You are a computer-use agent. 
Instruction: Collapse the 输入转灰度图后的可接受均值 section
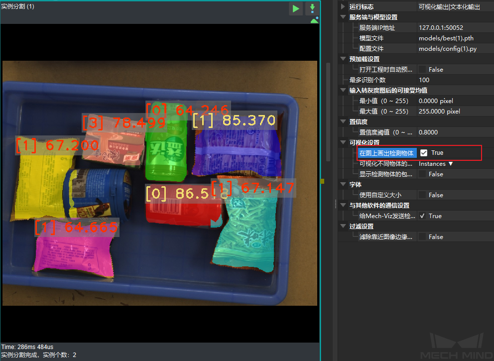pos(343,91)
